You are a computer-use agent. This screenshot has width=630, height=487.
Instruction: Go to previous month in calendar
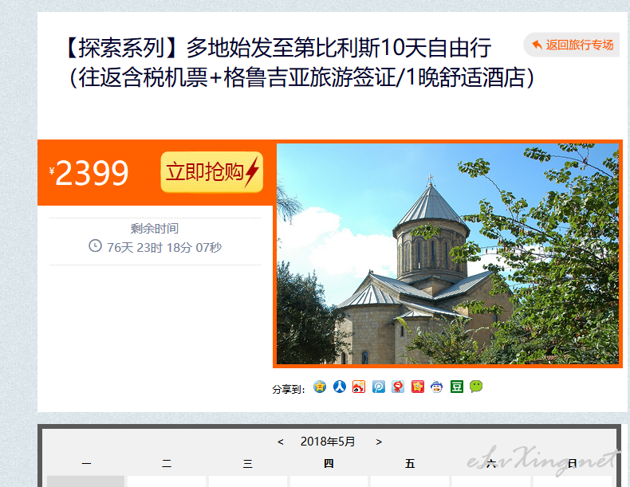click(x=281, y=442)
